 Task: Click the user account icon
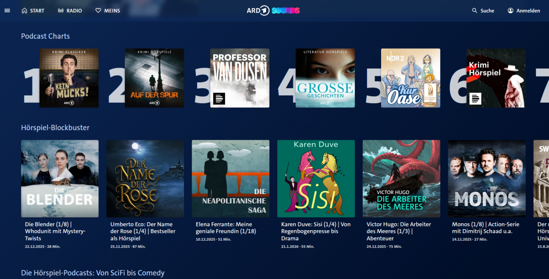pos(511,11)
